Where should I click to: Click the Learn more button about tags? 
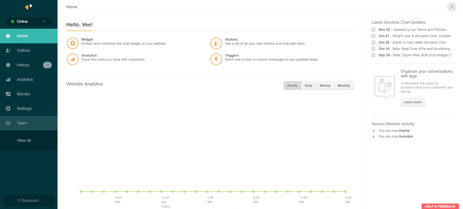point(413,102)
